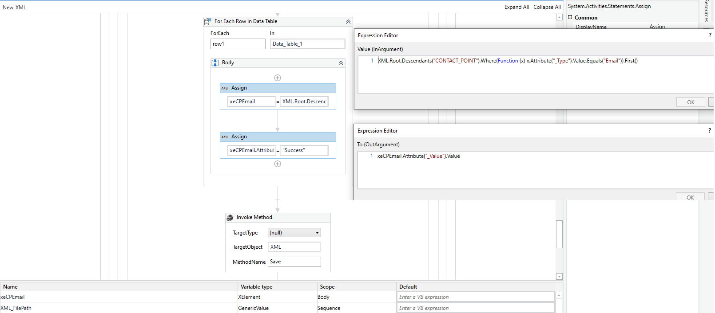Click Default field for xeCPEmail variable

pyautogui.click(x=476, y=297)
